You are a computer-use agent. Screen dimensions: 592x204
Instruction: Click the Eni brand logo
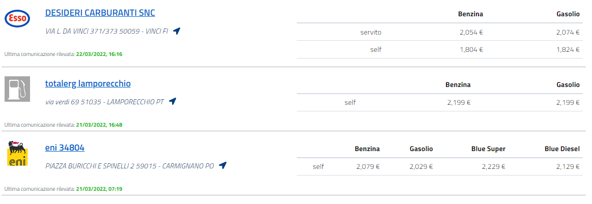tap(17, 154)
